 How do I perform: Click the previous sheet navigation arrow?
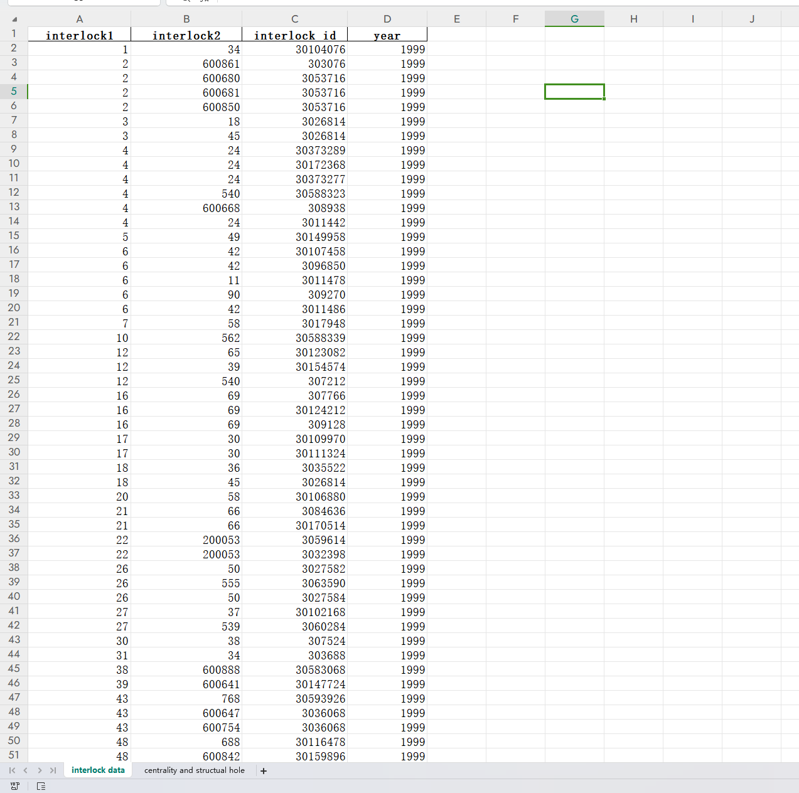tap(26, 770)
